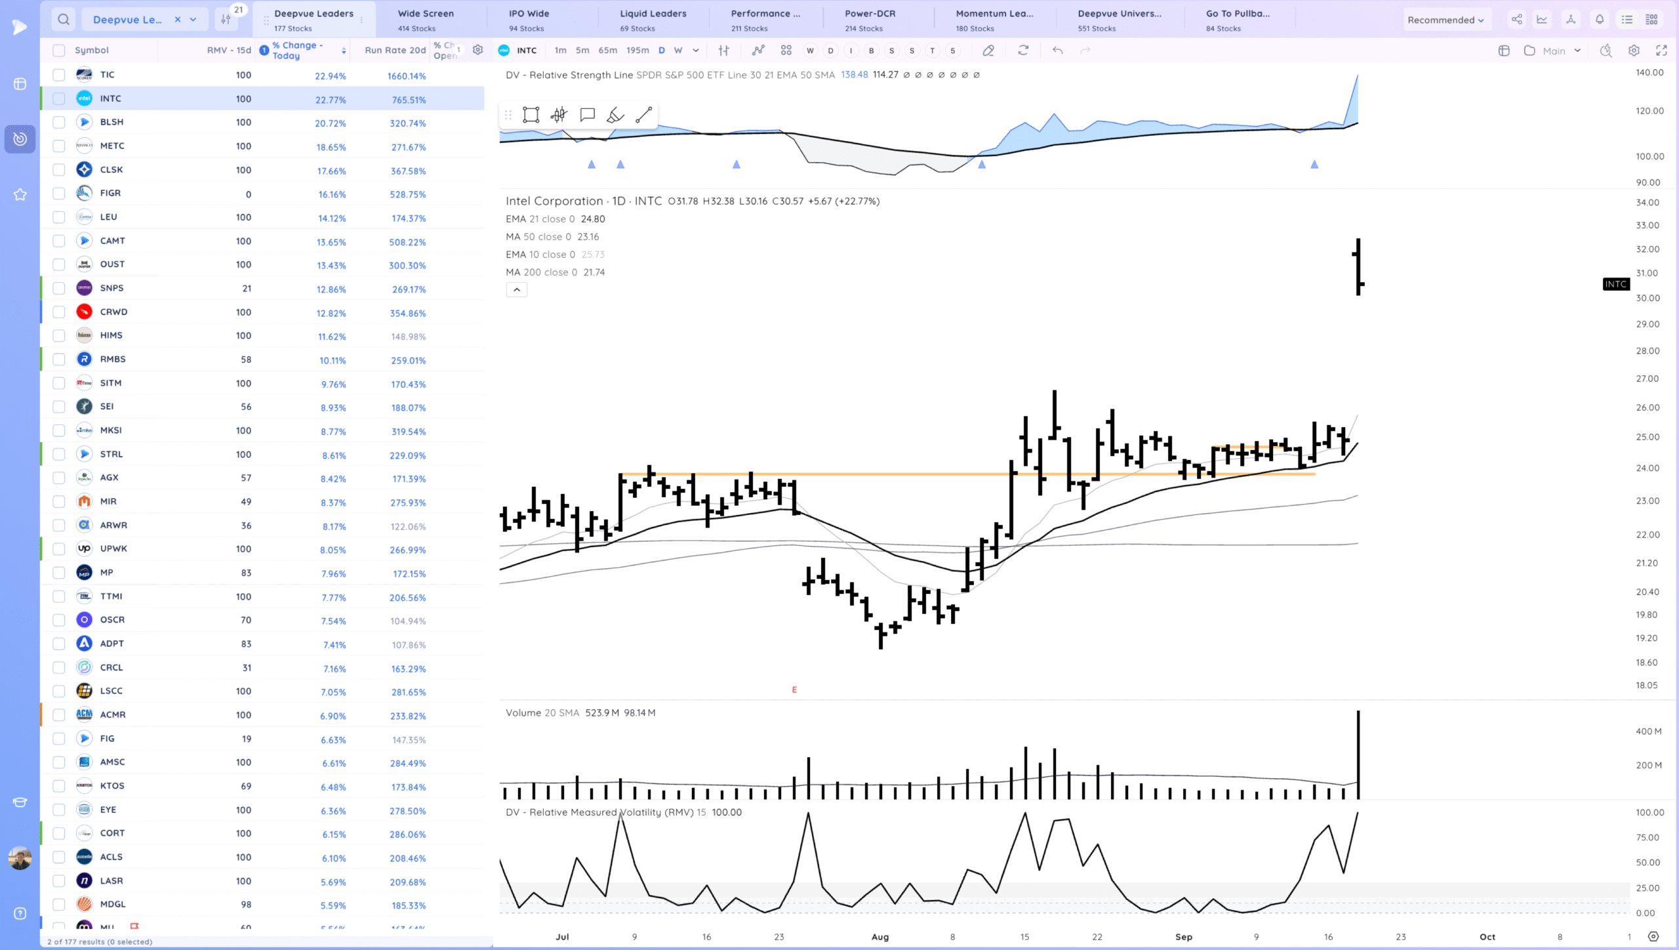Switch to the Power-DCR tab
This screenshot has width=1679, height=950.
coord(870,20)
